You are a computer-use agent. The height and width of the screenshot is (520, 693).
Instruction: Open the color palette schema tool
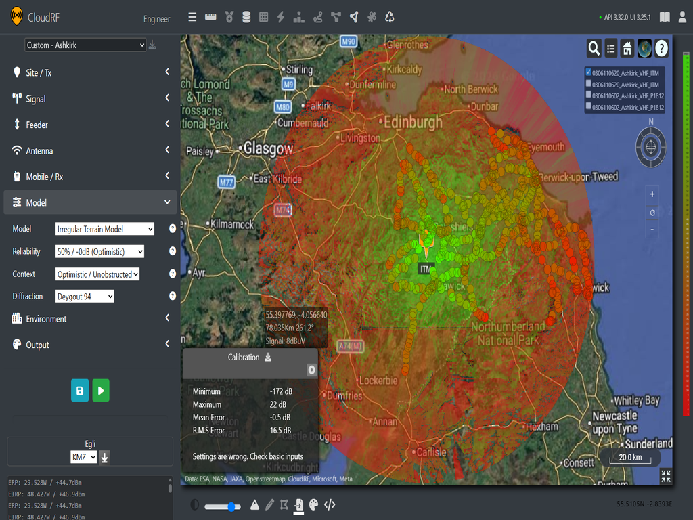point(313,505)
